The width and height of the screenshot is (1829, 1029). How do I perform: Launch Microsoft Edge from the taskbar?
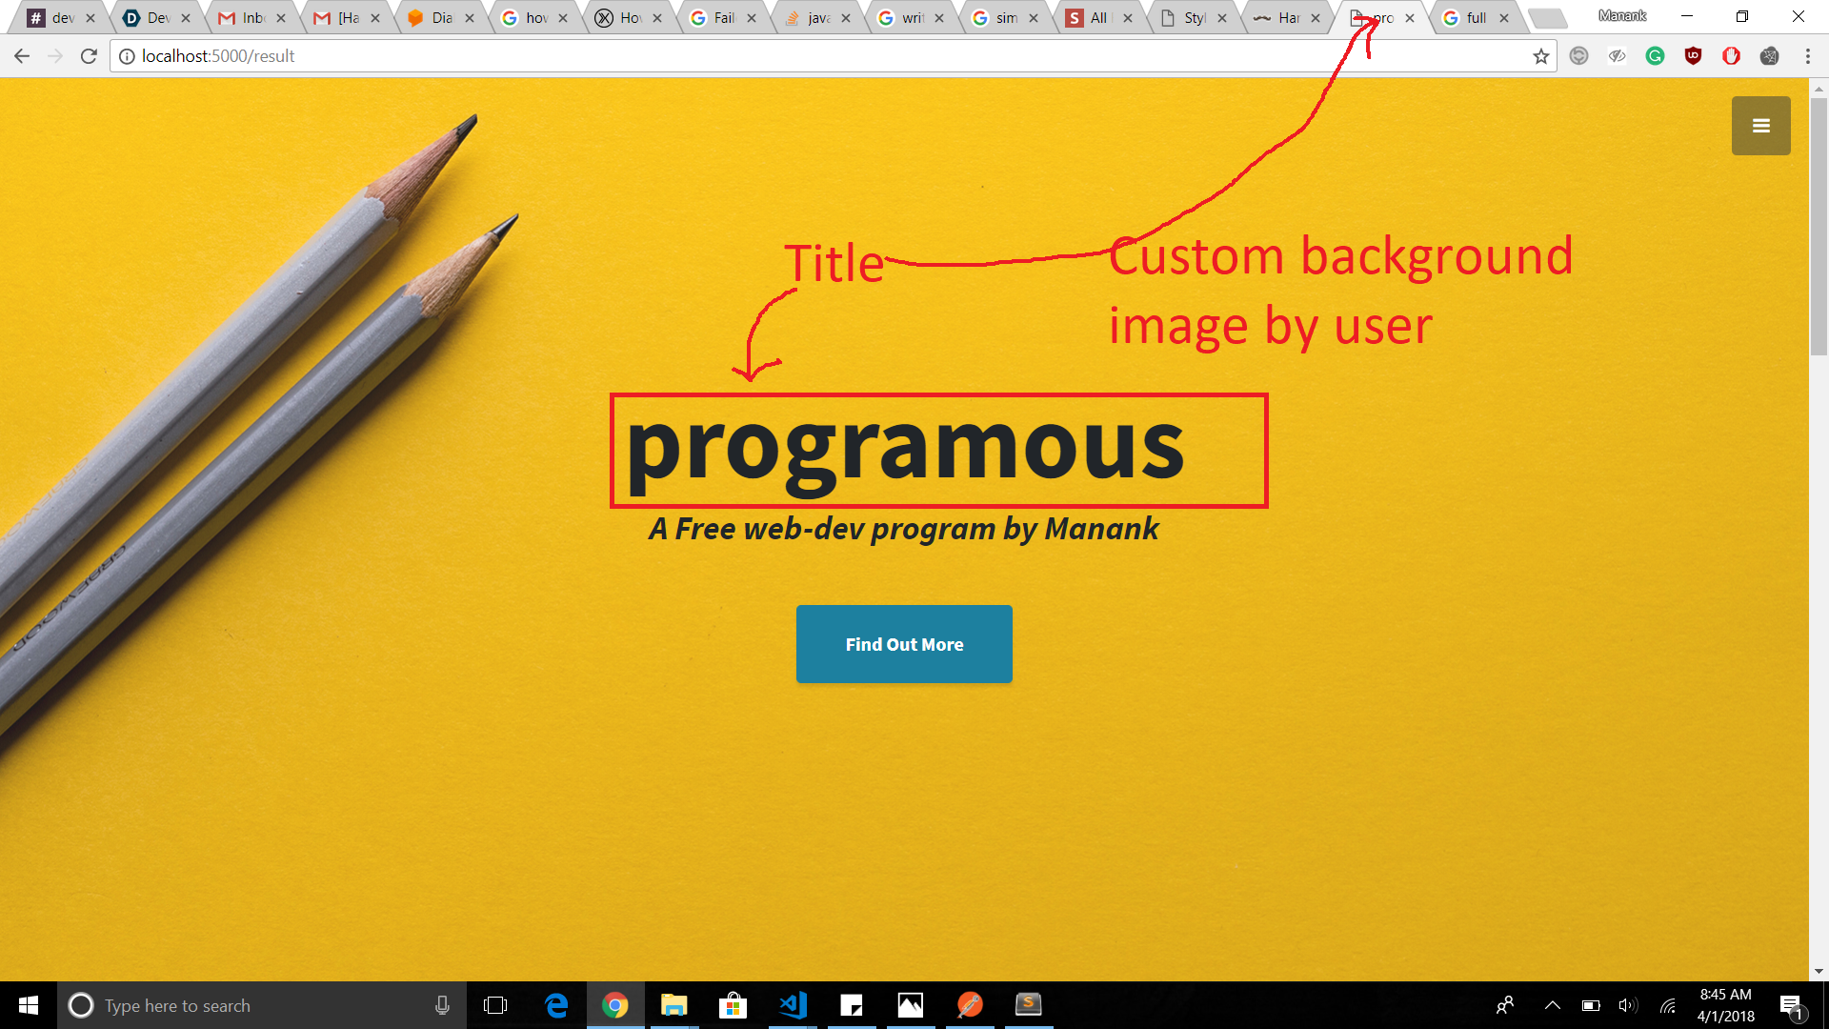(556, 1005)
